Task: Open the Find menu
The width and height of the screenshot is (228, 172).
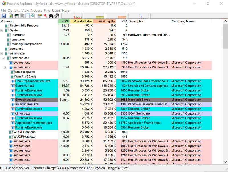Action: (47, 11)
